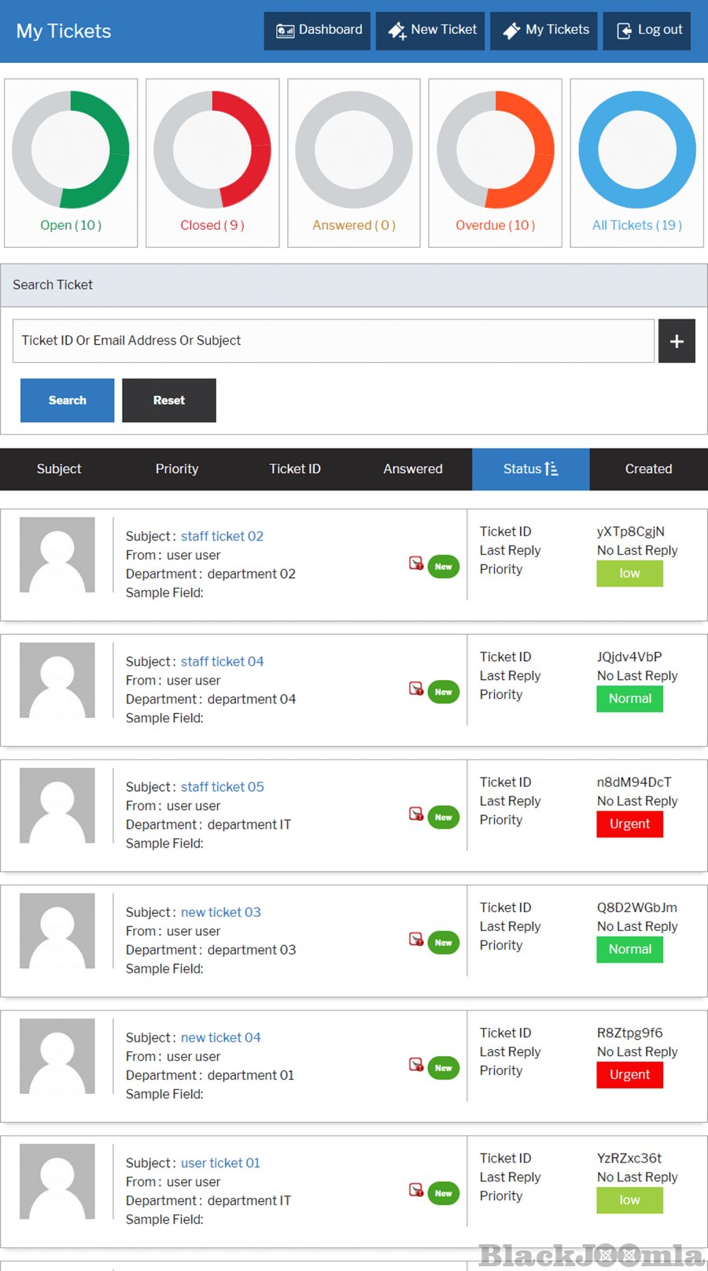The image size is (708, 1271).
Task: Select the Closed tickets donut chart
Action: pos(212,150)
